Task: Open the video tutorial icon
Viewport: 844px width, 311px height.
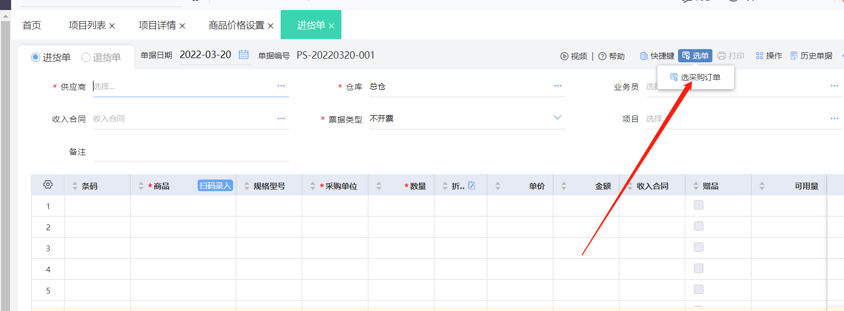Action: pyautogui.click(x=564, y=56)
